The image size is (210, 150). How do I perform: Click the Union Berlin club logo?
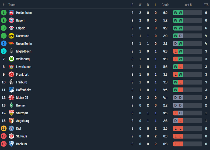pos(11,43)
